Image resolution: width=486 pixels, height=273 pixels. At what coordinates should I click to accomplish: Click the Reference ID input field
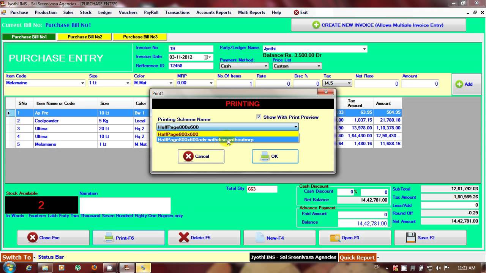click(191, 66)
